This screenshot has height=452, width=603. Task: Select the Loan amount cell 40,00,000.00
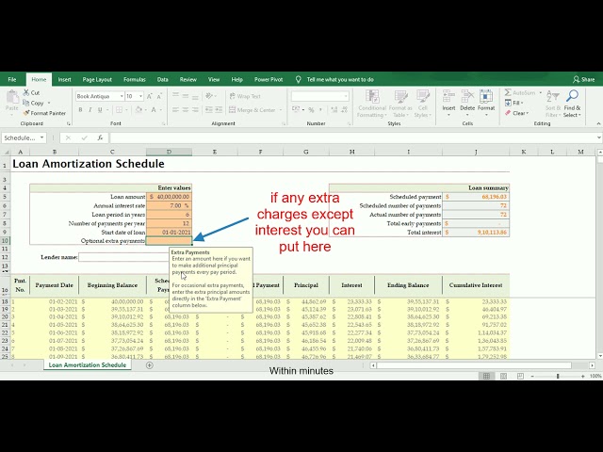170,197
